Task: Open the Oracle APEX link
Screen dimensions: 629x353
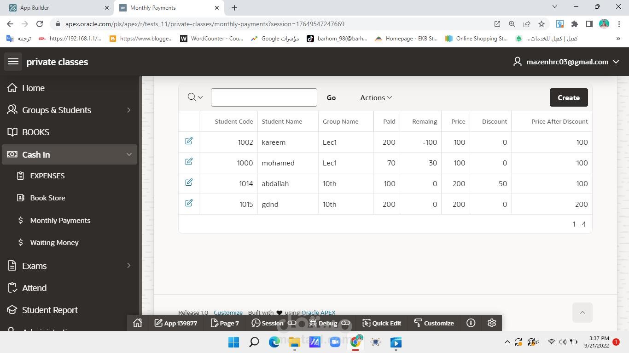Action: [x=318, y=313]
